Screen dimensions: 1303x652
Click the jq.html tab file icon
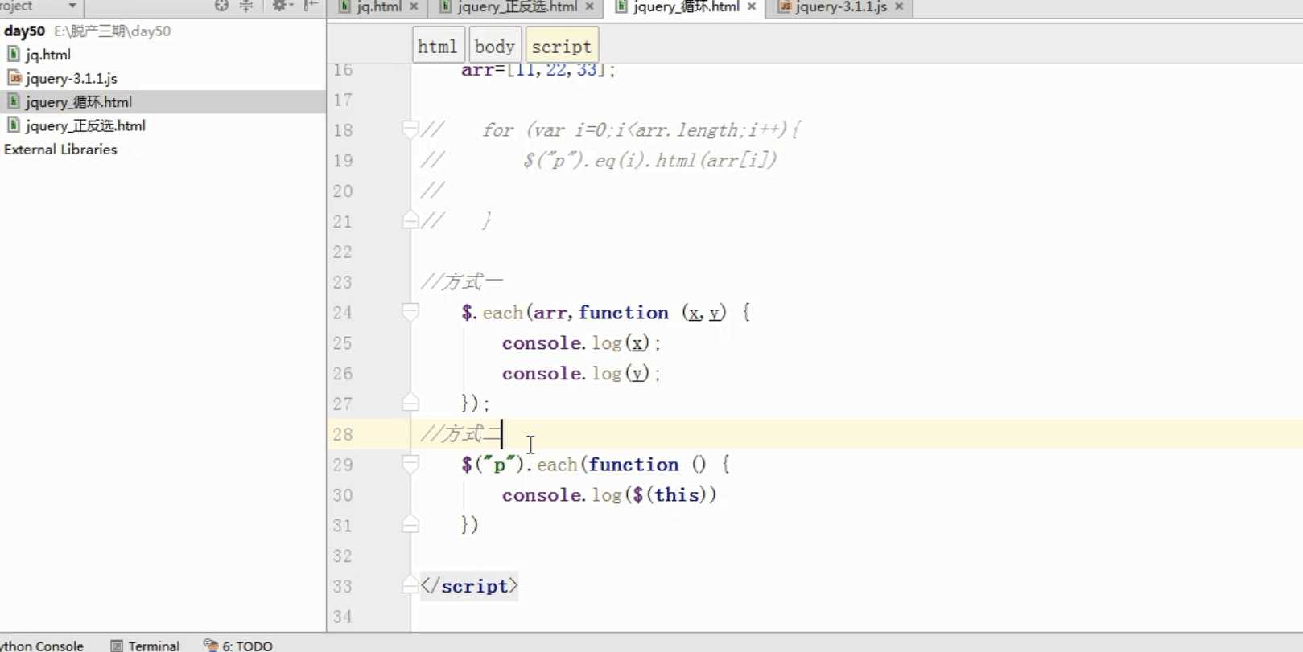click(x=344, y=6)
